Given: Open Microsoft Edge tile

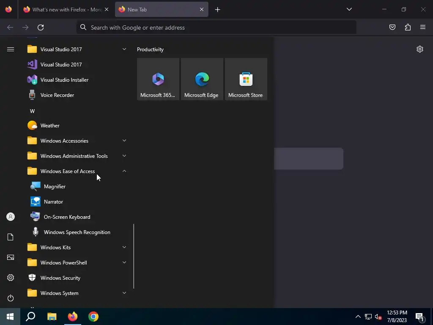Looking at the screenshot, I should point(202,79).
